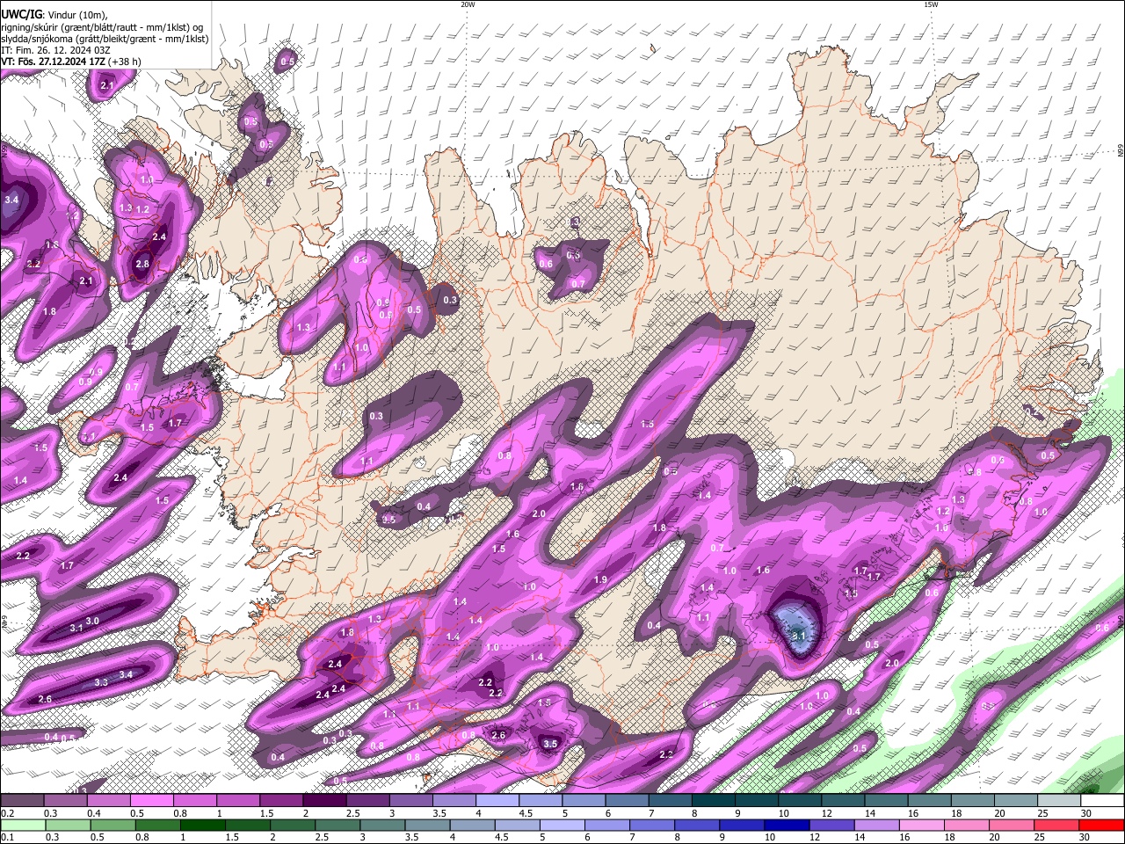1125x844 pixels.
Task: Pick the 0.3 mauve swatch in snow scale
Action: click(64, 800)
